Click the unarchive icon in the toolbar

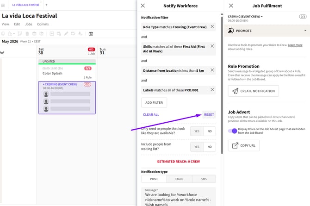(x=41, y=34)
